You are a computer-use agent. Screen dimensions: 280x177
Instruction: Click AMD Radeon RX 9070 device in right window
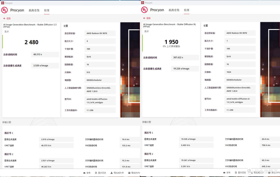[x=240, y=33]
